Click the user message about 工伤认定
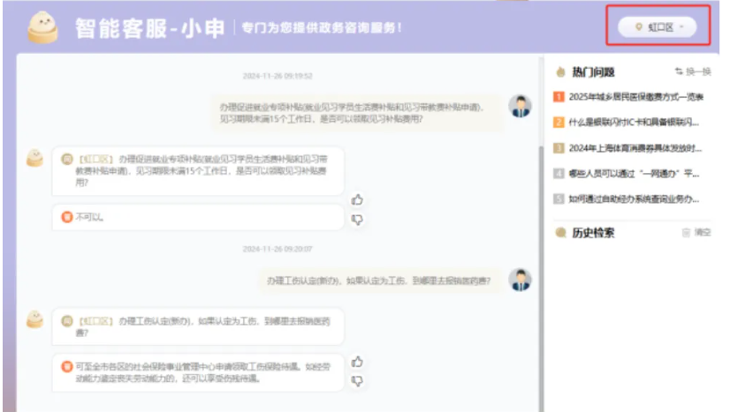 click(381, 281)
